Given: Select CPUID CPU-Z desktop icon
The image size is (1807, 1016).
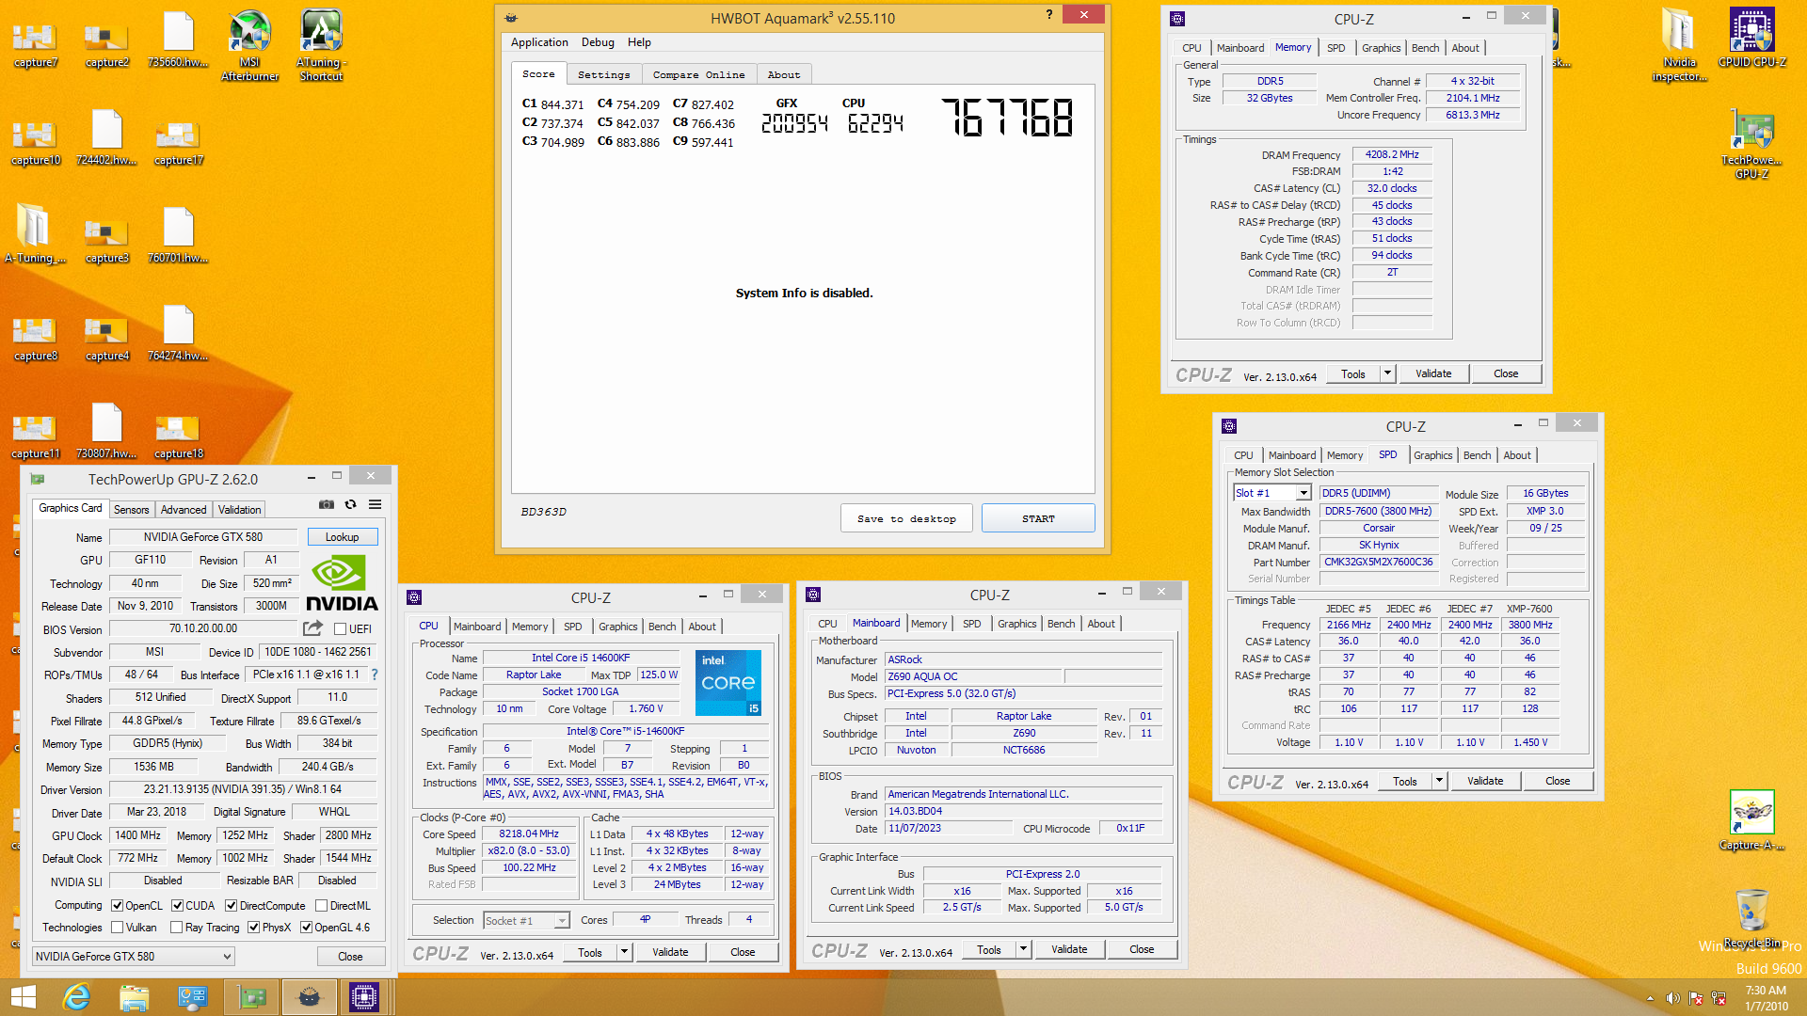Looking at the screenshot, I should coord(1751,38).
